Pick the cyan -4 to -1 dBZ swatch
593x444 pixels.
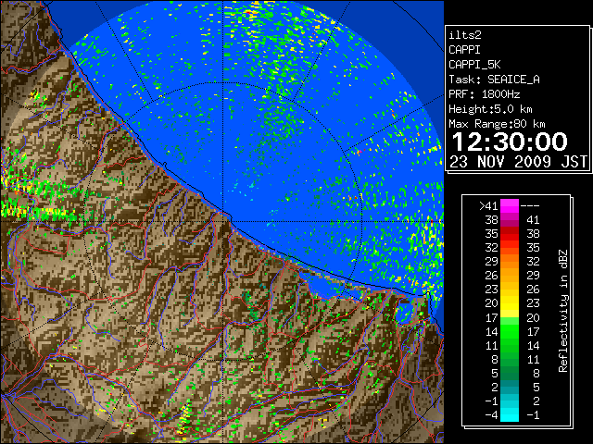pos(510,414)
